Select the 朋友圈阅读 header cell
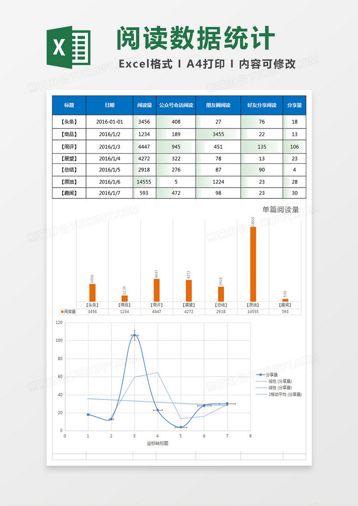This screenshot has height=506, width=358. tap(218, 105)
